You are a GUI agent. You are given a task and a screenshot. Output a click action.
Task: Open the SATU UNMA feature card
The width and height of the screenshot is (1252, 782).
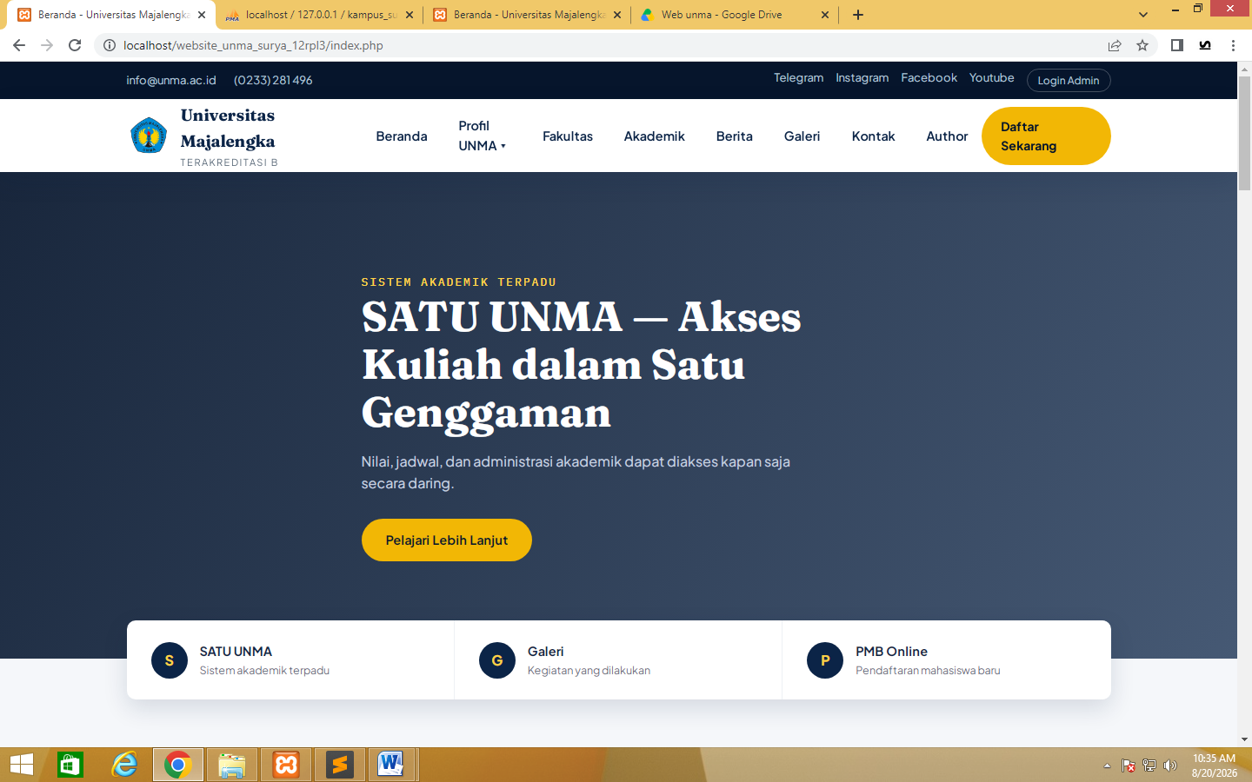290,659
